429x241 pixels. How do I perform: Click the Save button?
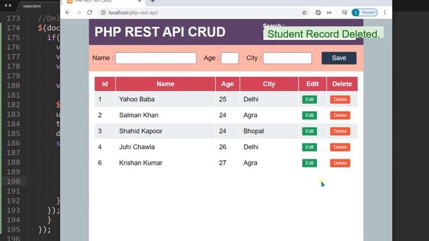339,58
